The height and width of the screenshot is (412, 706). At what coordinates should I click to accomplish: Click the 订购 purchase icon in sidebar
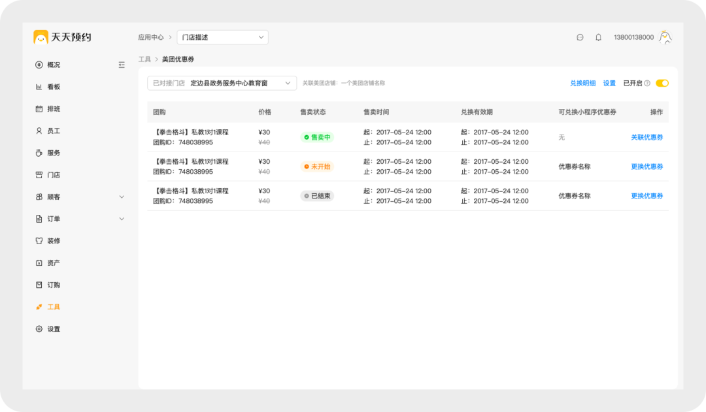point(39,285)
